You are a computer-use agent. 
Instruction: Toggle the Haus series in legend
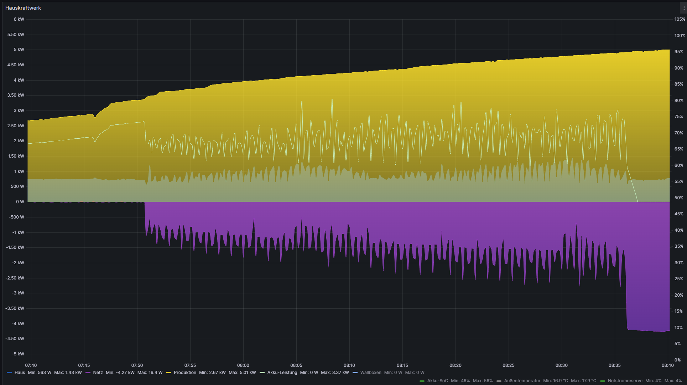(x=20, y=373)
